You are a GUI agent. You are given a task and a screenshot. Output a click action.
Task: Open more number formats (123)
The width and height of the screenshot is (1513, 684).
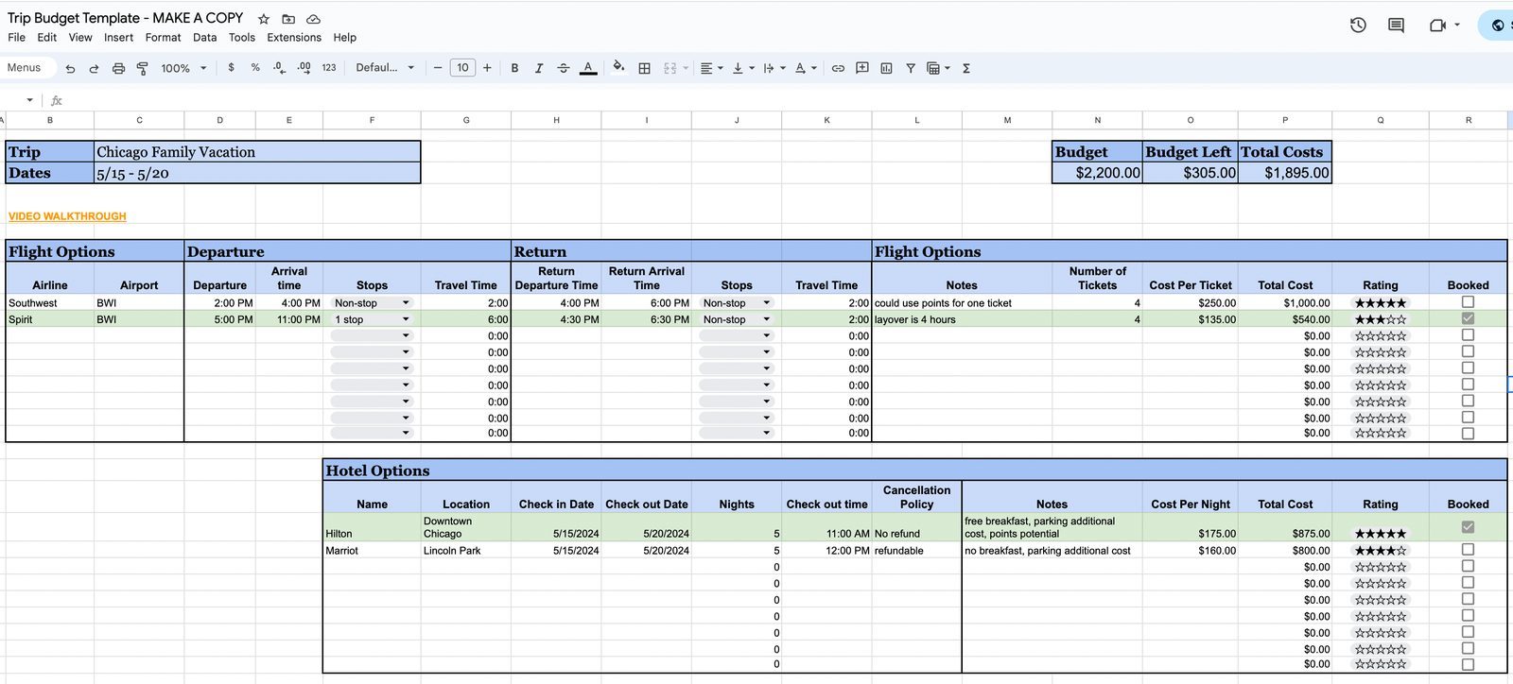tap(329, 68)
